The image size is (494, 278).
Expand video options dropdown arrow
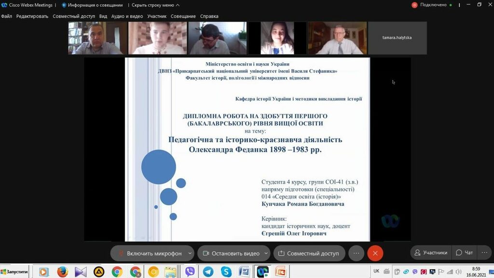pos(267,253)
